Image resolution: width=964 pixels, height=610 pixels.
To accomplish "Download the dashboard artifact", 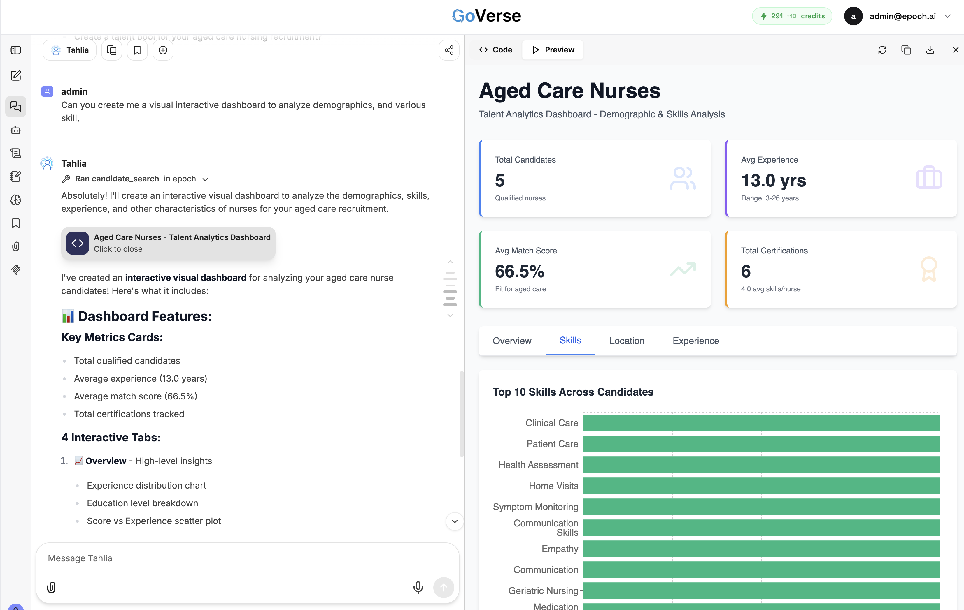I will (x=930, y=50).
